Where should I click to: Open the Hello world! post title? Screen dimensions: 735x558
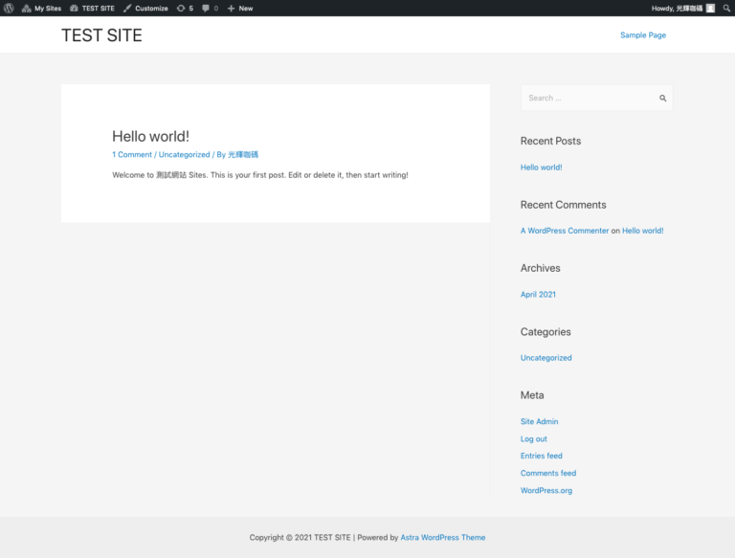pos(150,136)
